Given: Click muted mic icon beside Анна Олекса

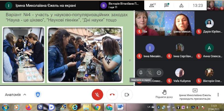Looking at the screenshot, I should (x=199, y=56).
